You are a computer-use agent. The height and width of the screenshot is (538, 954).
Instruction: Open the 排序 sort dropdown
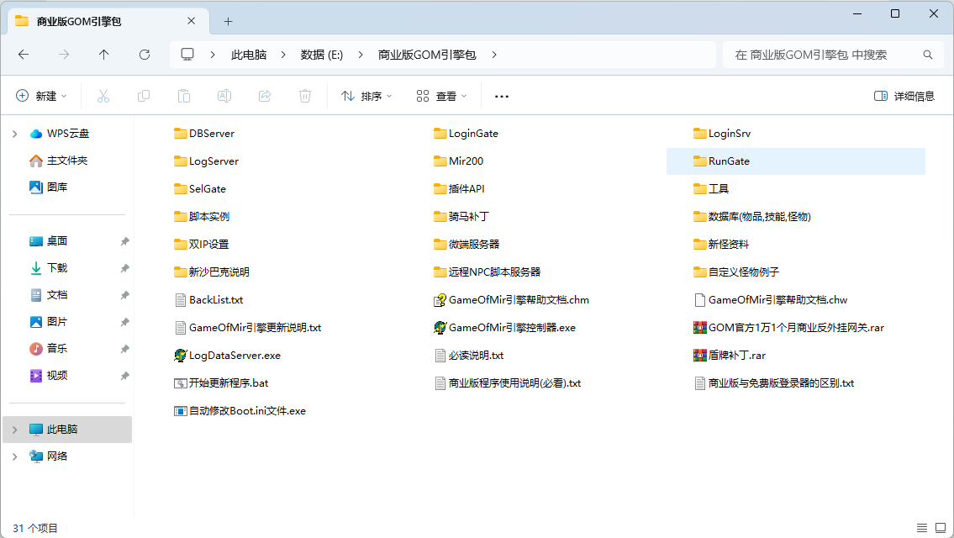[x=366, y=96]
